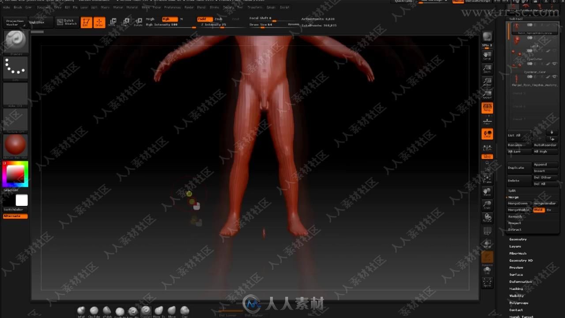Open the Material menu
Screen dimensions: 565x318
click(132, 8)
